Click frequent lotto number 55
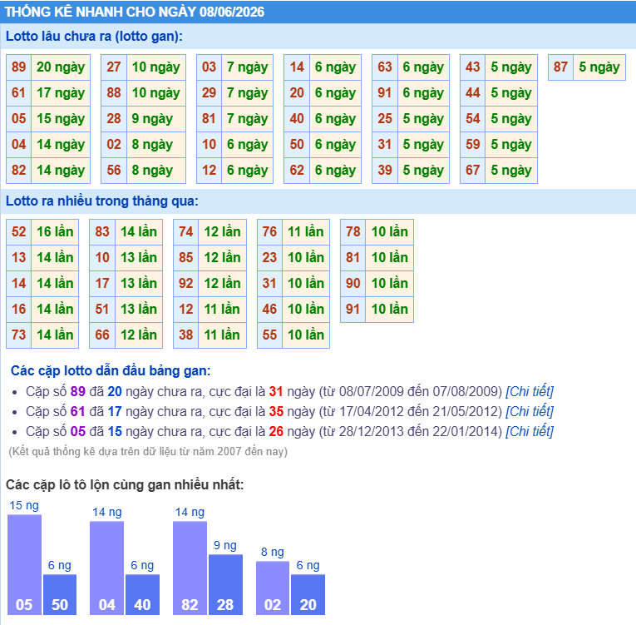 coord(269,335)
